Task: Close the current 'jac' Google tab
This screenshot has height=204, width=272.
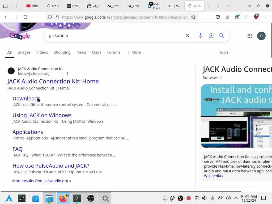Action: (199, 6)
